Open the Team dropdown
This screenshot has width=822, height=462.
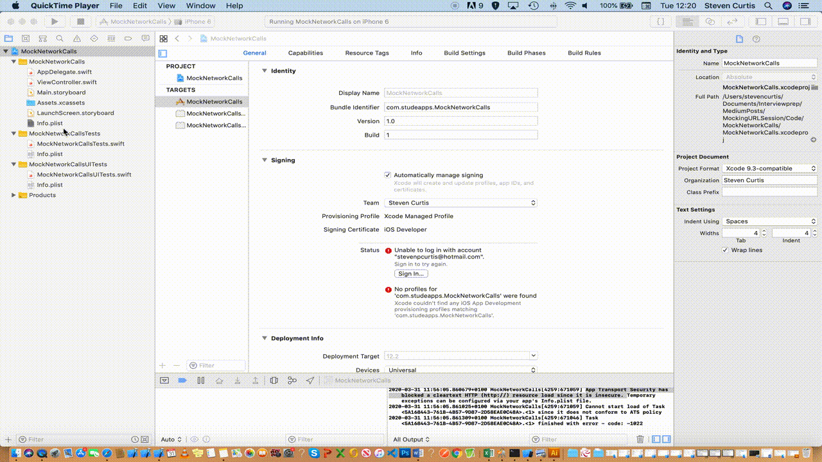point(460,203)
